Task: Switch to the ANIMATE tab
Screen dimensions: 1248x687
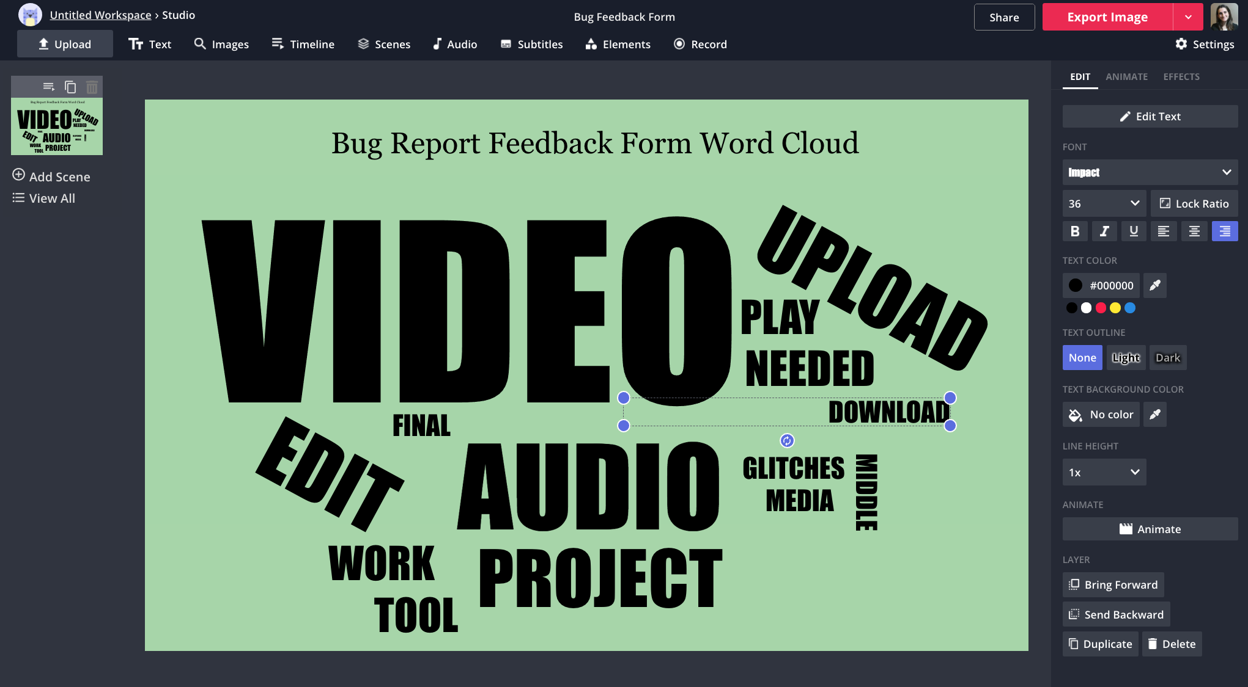Action: pos(1126,76)
